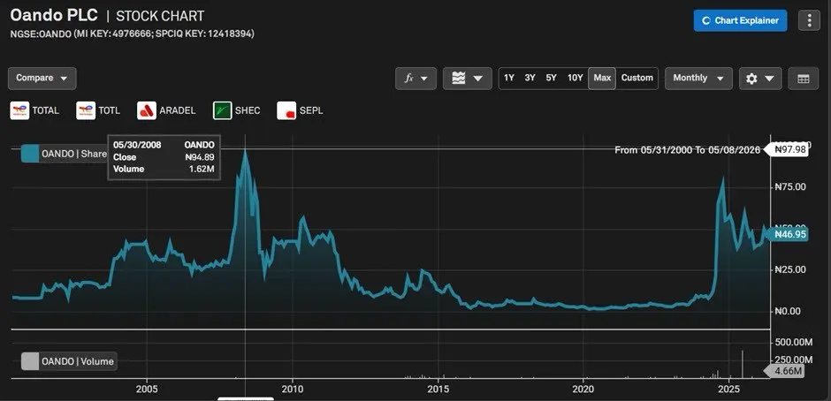Screen dimensions: 831x401
Task: Click the 500.00M volume axis label
Action: click(793, 342)
